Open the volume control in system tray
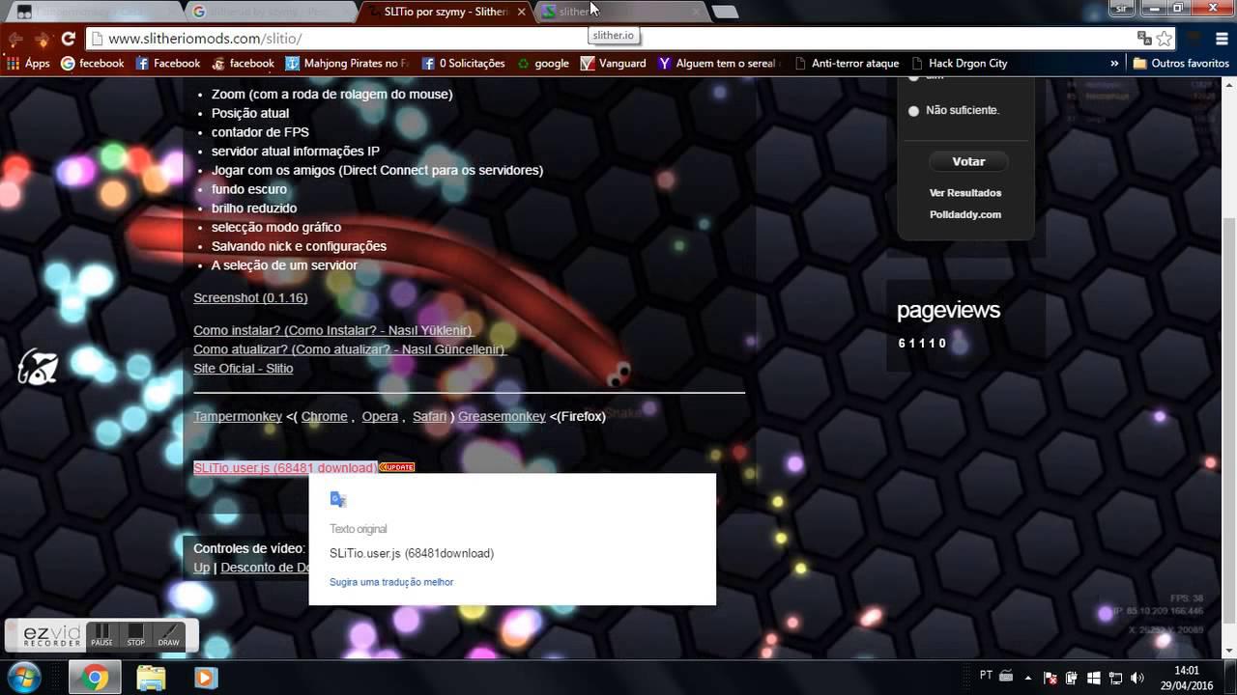 pos(1136,678)
